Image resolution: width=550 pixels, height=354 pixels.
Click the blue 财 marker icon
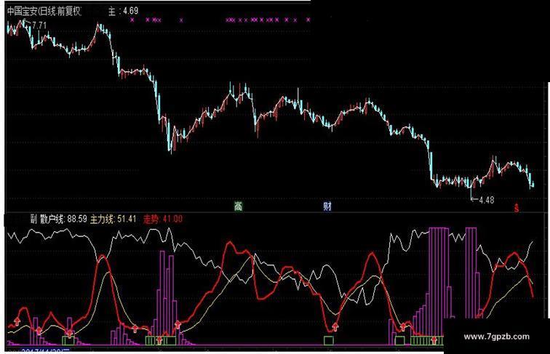click(x=327, y=206)
